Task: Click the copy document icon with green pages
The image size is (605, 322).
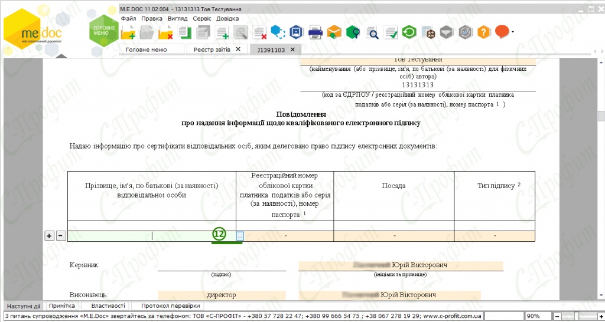Action: [x=185, y=32]
